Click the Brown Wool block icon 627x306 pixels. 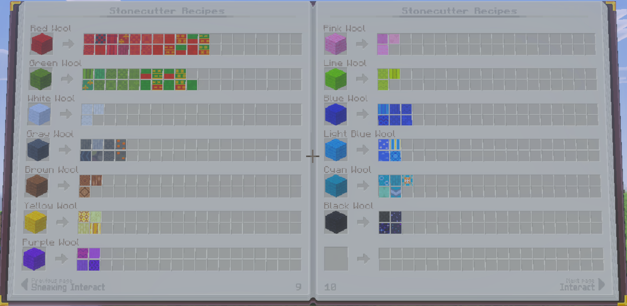coord(37,186)
